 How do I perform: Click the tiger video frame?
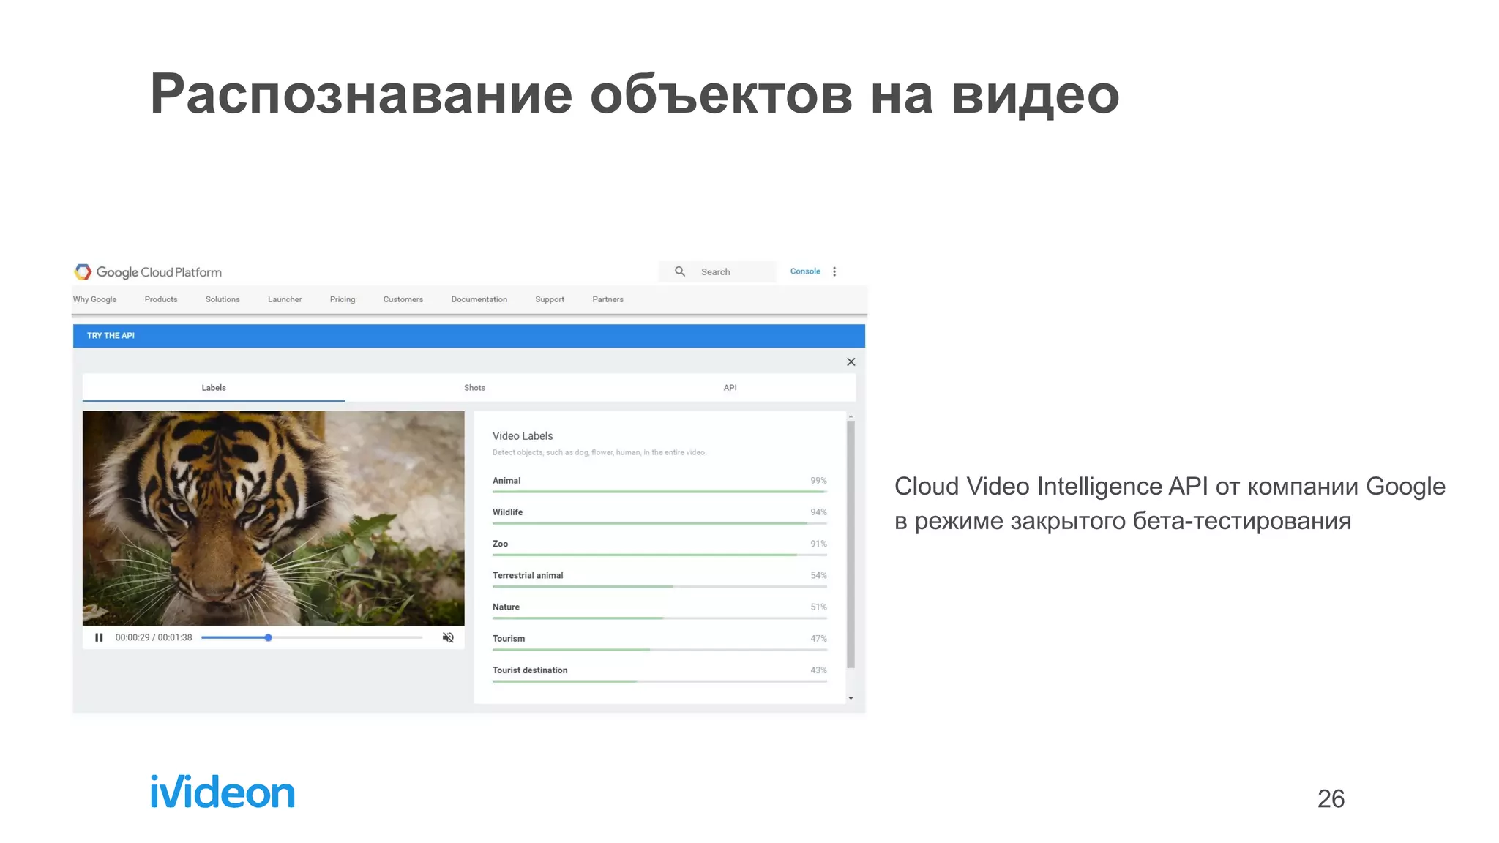point(274,518)
